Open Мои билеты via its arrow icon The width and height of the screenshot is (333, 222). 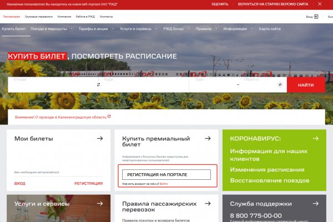99,139
